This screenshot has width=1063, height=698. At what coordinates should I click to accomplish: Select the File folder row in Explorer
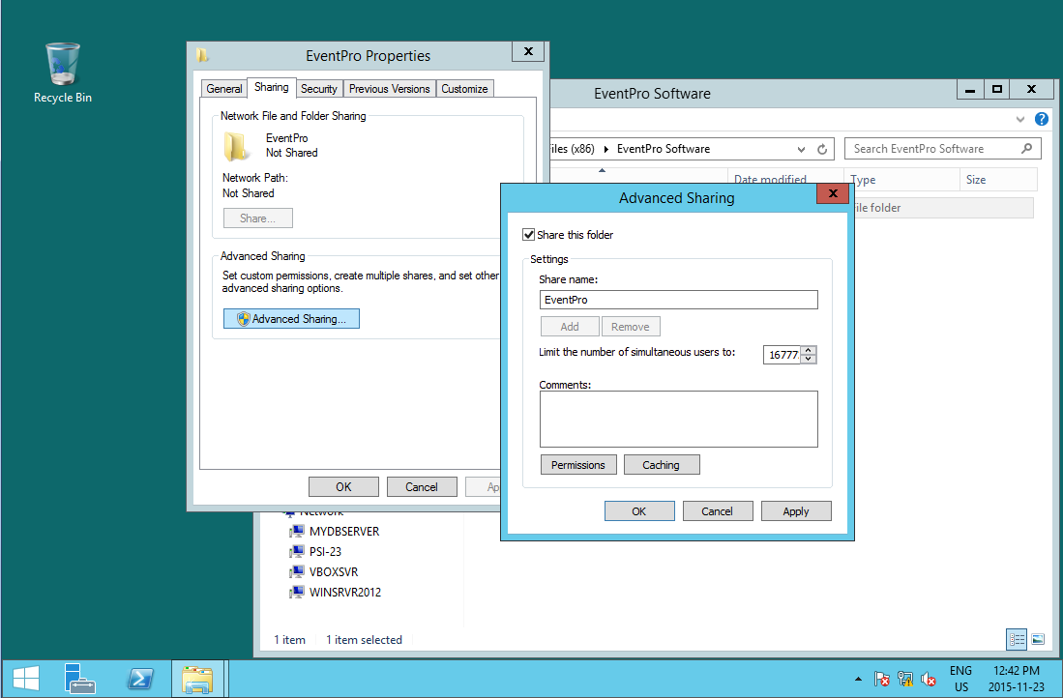tap(942, 208)
